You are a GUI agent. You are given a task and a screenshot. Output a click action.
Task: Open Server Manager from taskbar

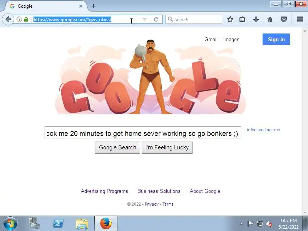click(34, 223)
